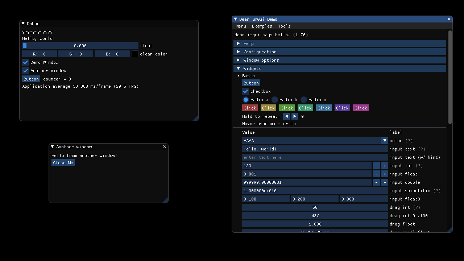464x261 pixels.
Task: Collapse Dear ImGui Demo window triangle
Action: click(x=236, y=19)
